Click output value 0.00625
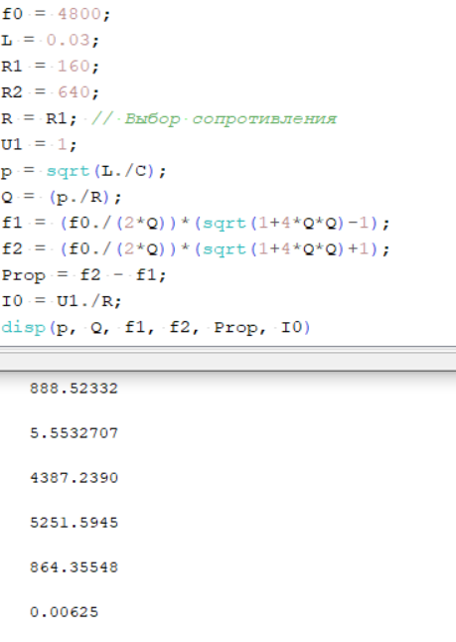Viewport: 456px width, 642px height. pos(65,612)
